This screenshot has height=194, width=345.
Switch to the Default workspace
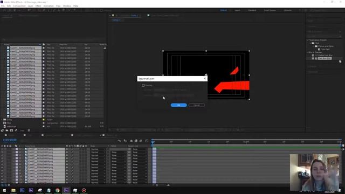(x=223, y=10)
